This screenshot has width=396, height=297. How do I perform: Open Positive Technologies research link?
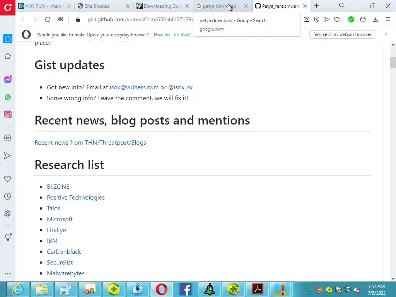coord(76,198)
